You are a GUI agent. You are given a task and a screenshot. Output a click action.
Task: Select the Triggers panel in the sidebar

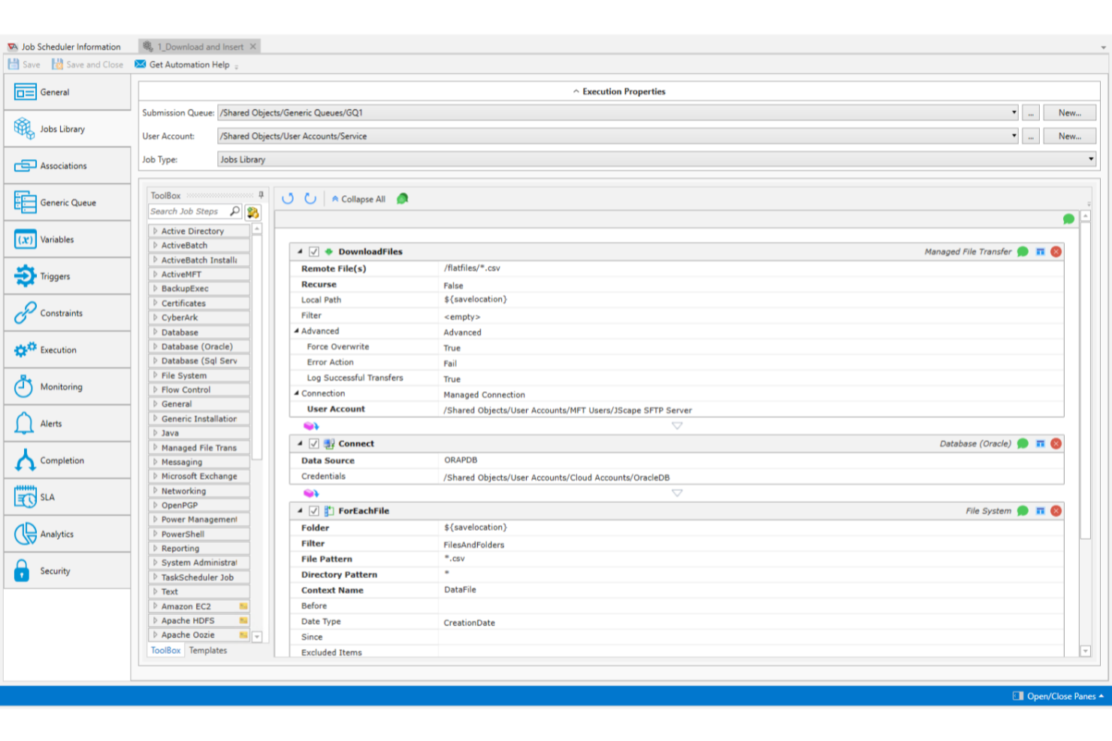[x=25, y=276]
